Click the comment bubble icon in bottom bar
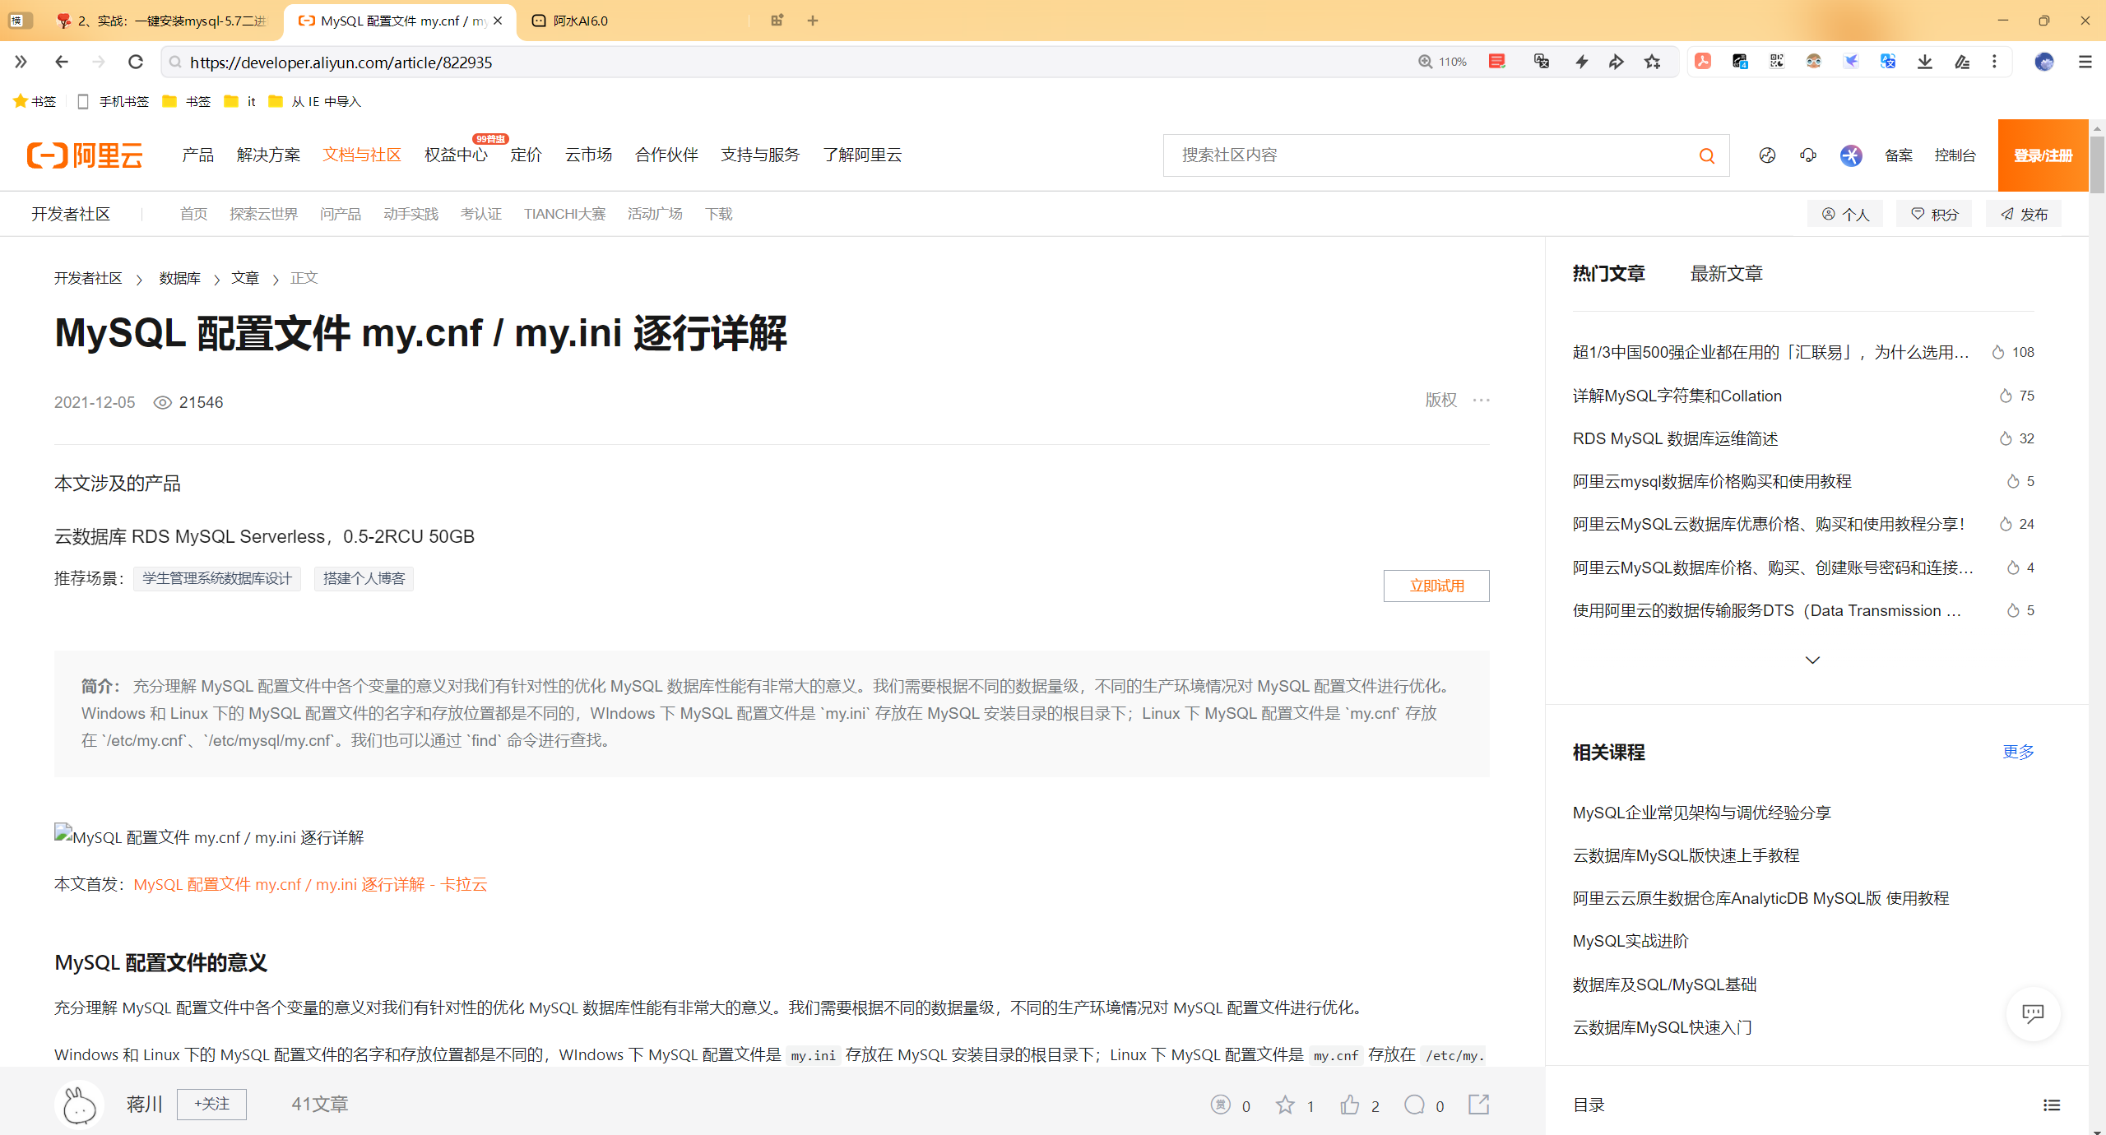2106x1135 pixels. pos(1414,1105)
